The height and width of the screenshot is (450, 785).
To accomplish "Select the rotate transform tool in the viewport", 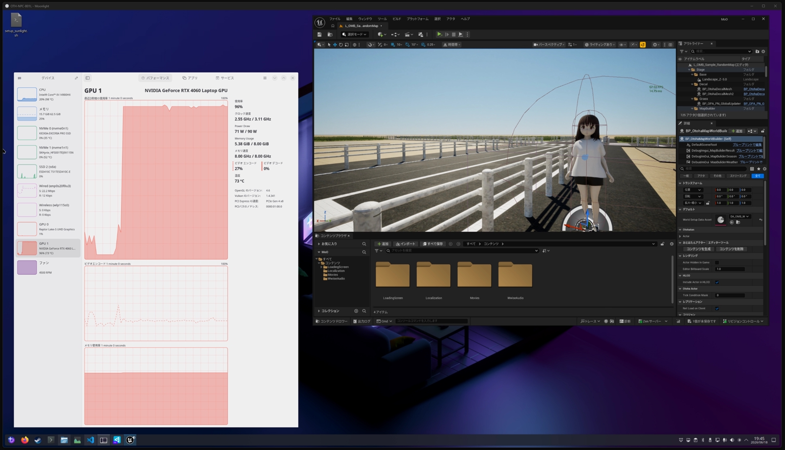I will [341, 45].
